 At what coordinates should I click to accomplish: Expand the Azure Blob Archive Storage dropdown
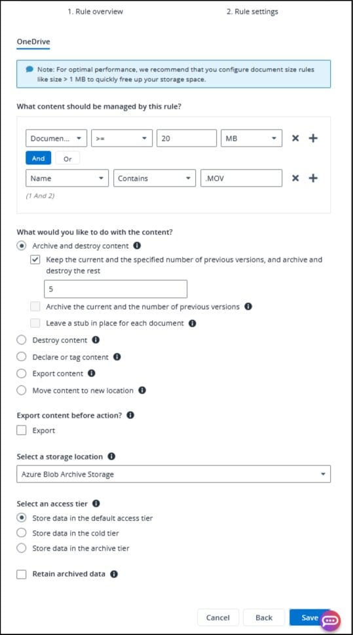click(x=174, y=474)
